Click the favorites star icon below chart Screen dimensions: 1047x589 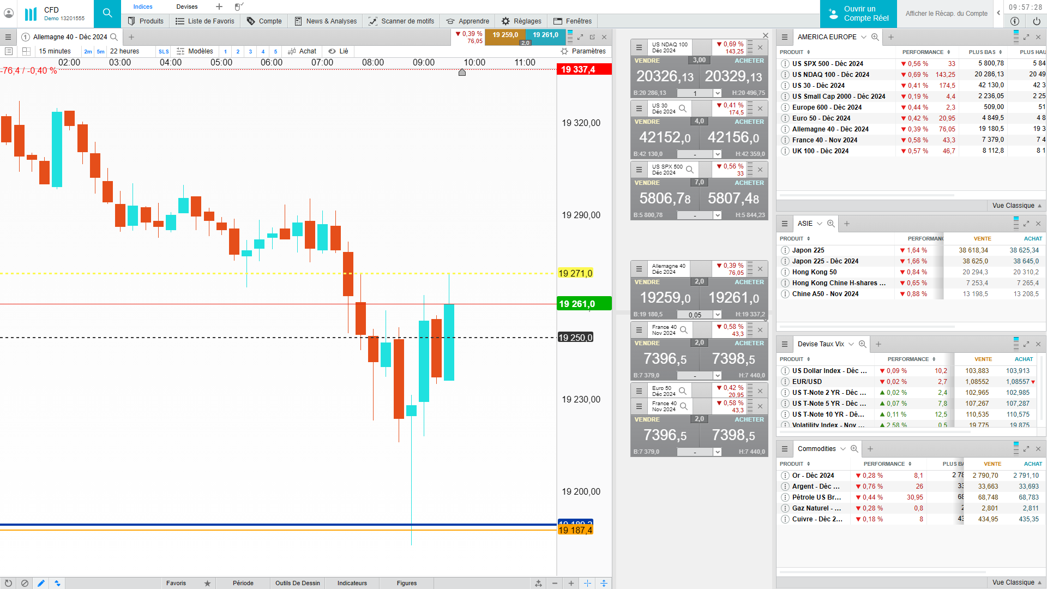207,583
